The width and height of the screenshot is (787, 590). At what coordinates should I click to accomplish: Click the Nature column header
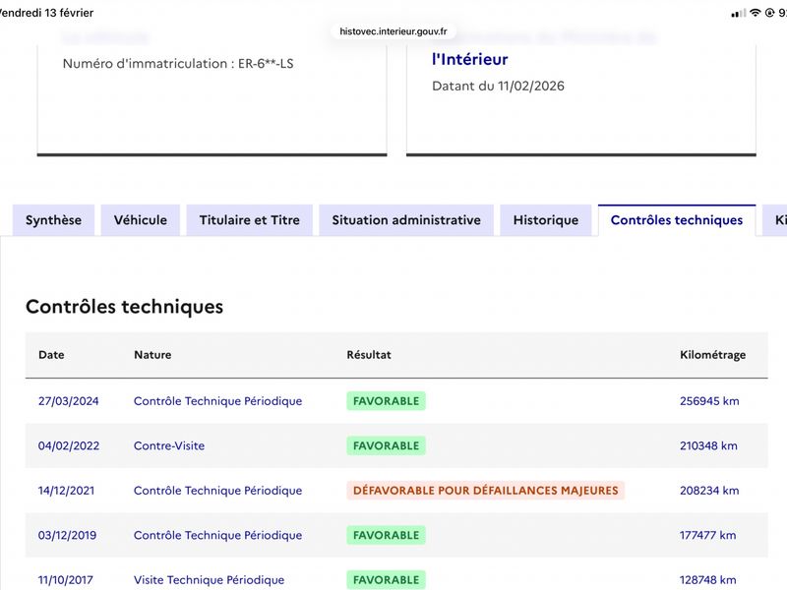tap(152, 355)
